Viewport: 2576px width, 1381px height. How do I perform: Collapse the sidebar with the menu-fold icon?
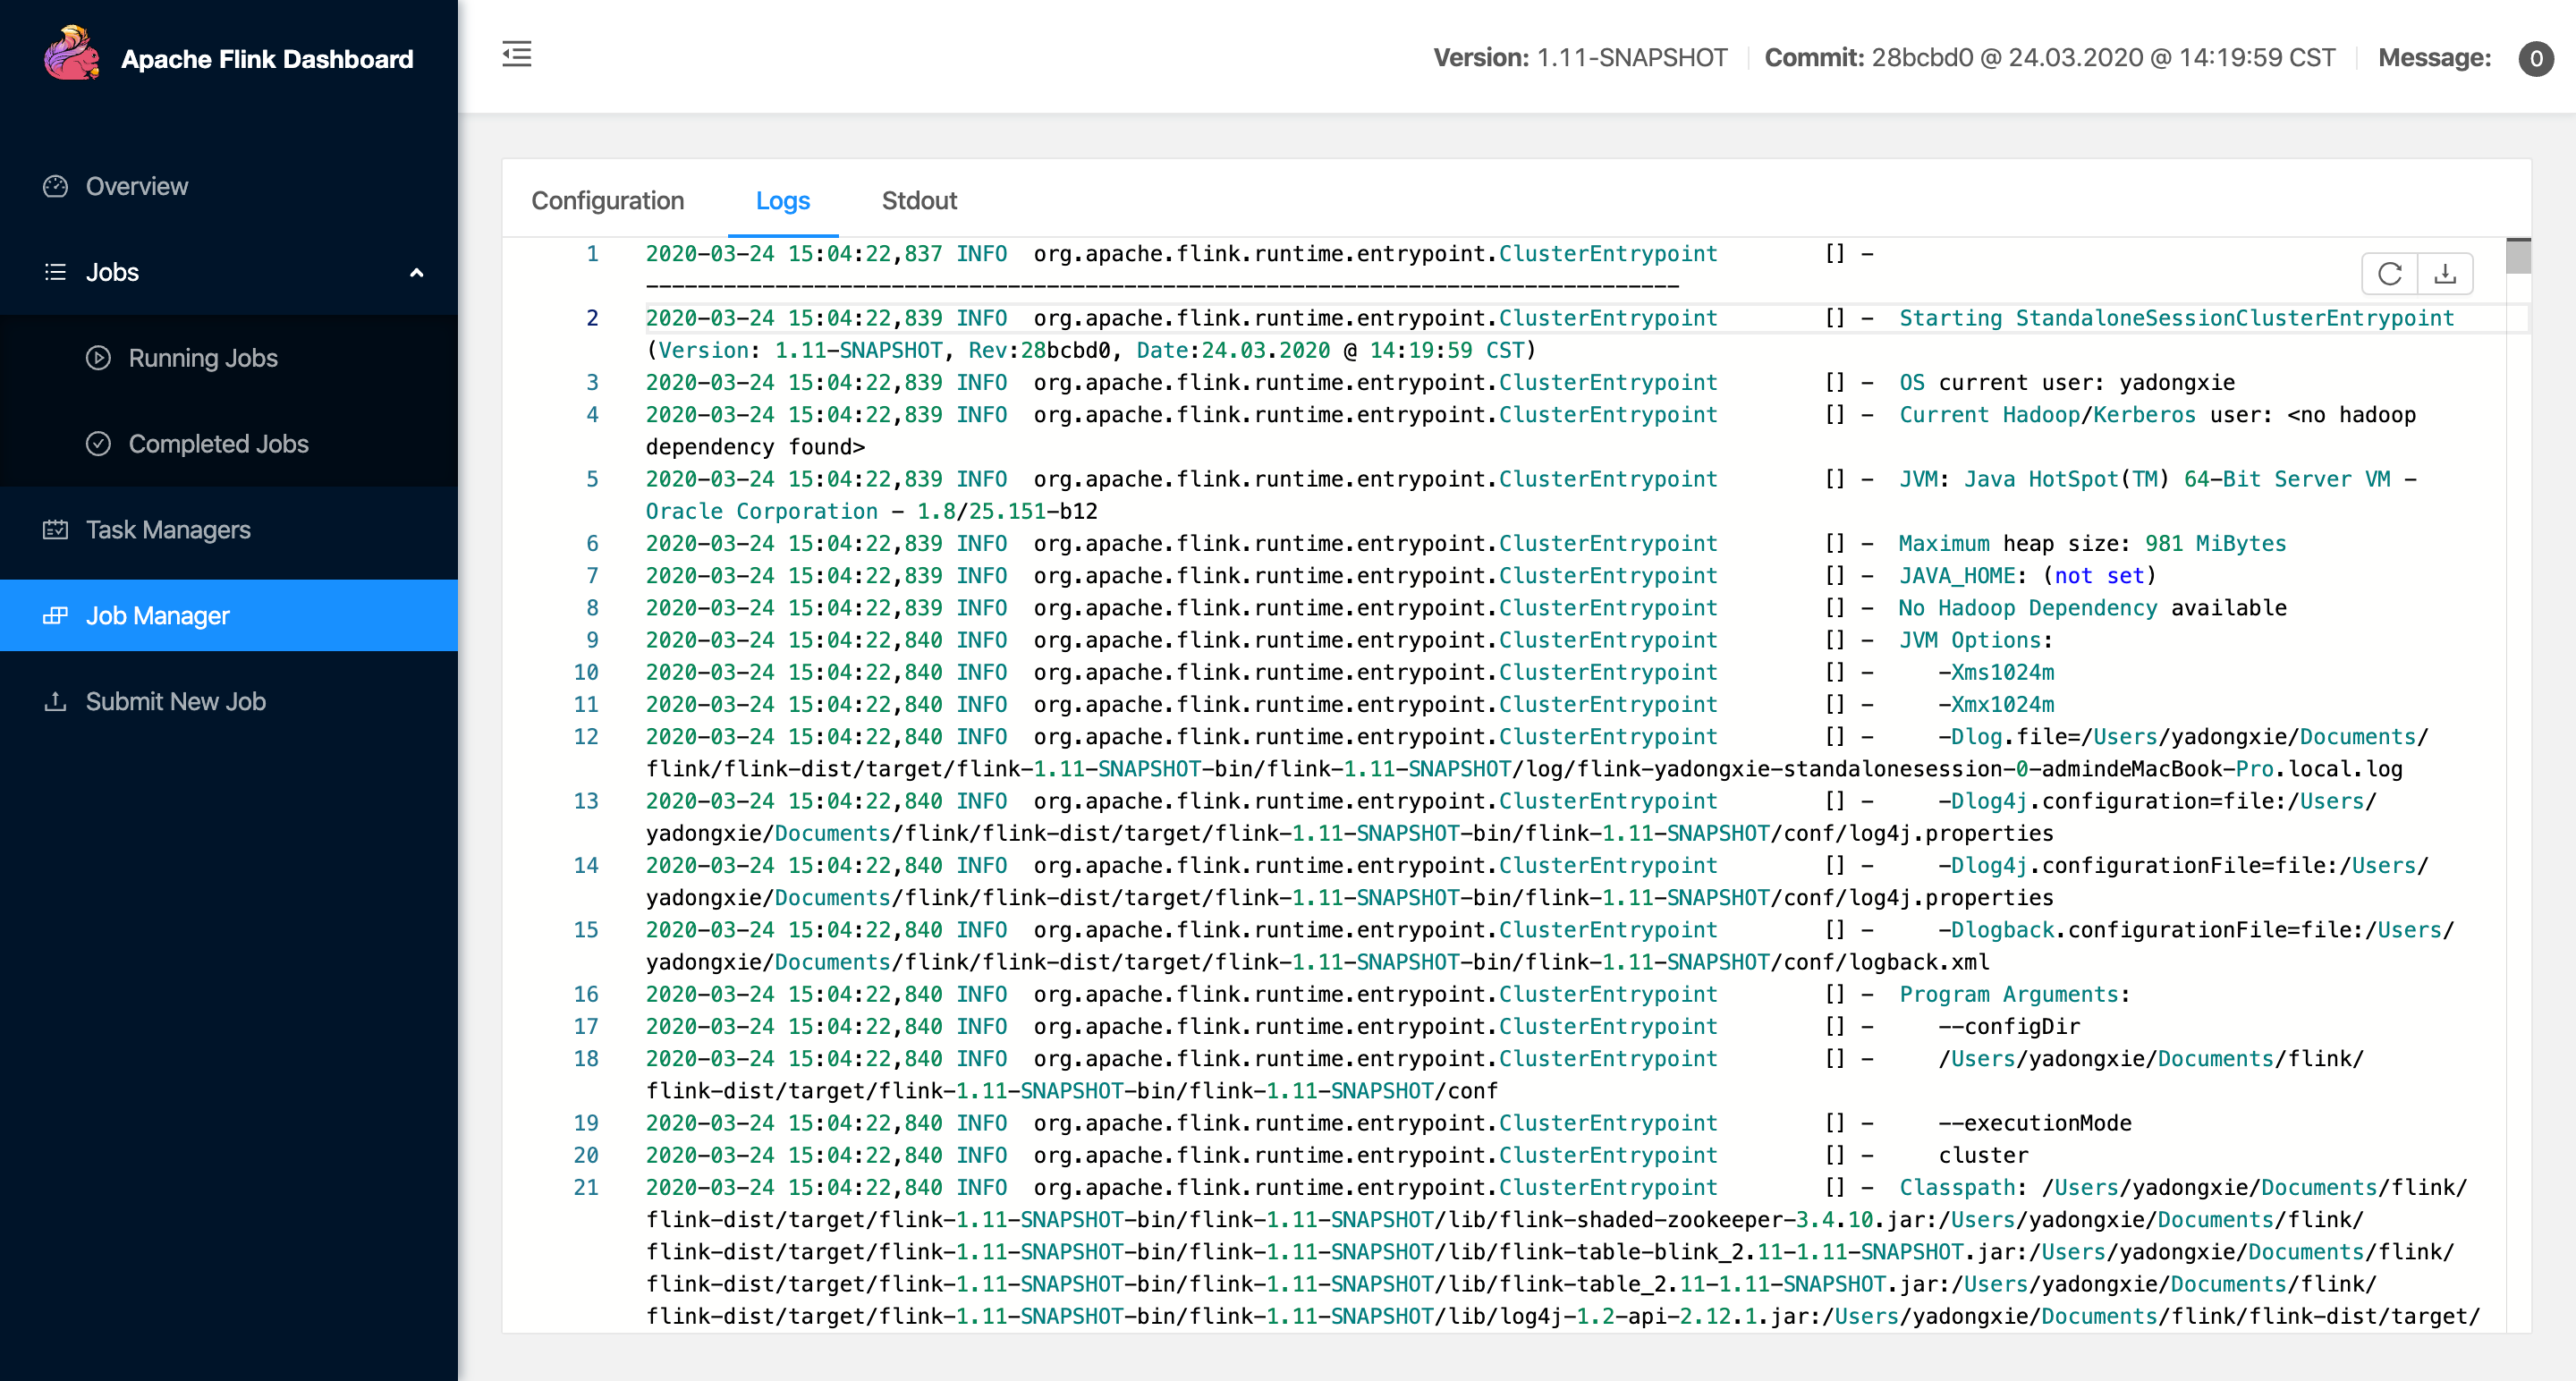click(x=516, y=54)
